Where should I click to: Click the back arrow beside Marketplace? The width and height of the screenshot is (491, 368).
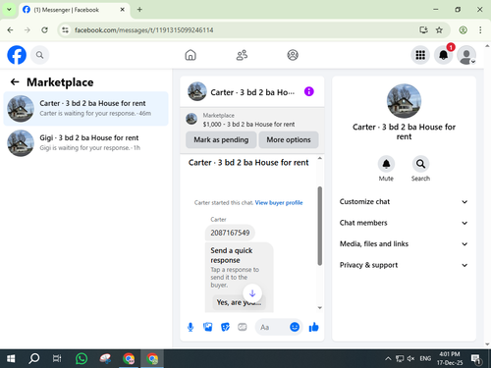[15, 82]
